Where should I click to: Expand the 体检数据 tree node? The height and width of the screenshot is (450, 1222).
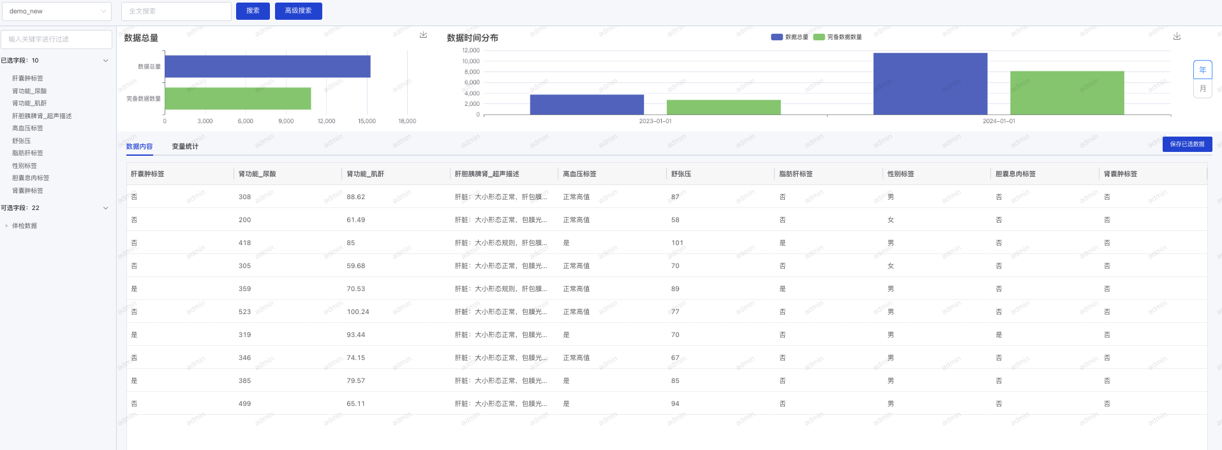click(7, 226)
